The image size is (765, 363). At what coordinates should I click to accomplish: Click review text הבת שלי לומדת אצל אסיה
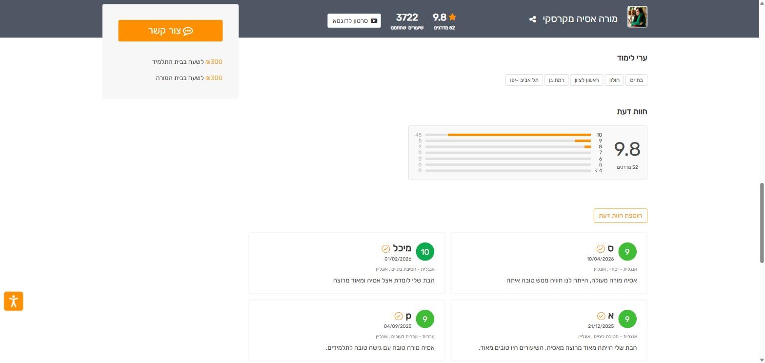pos(384,281)
